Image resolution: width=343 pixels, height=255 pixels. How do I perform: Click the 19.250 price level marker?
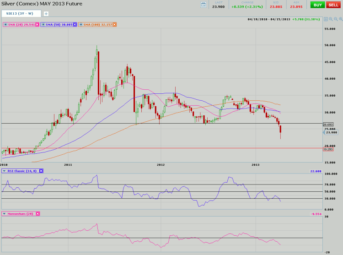[x=328, y=149]
